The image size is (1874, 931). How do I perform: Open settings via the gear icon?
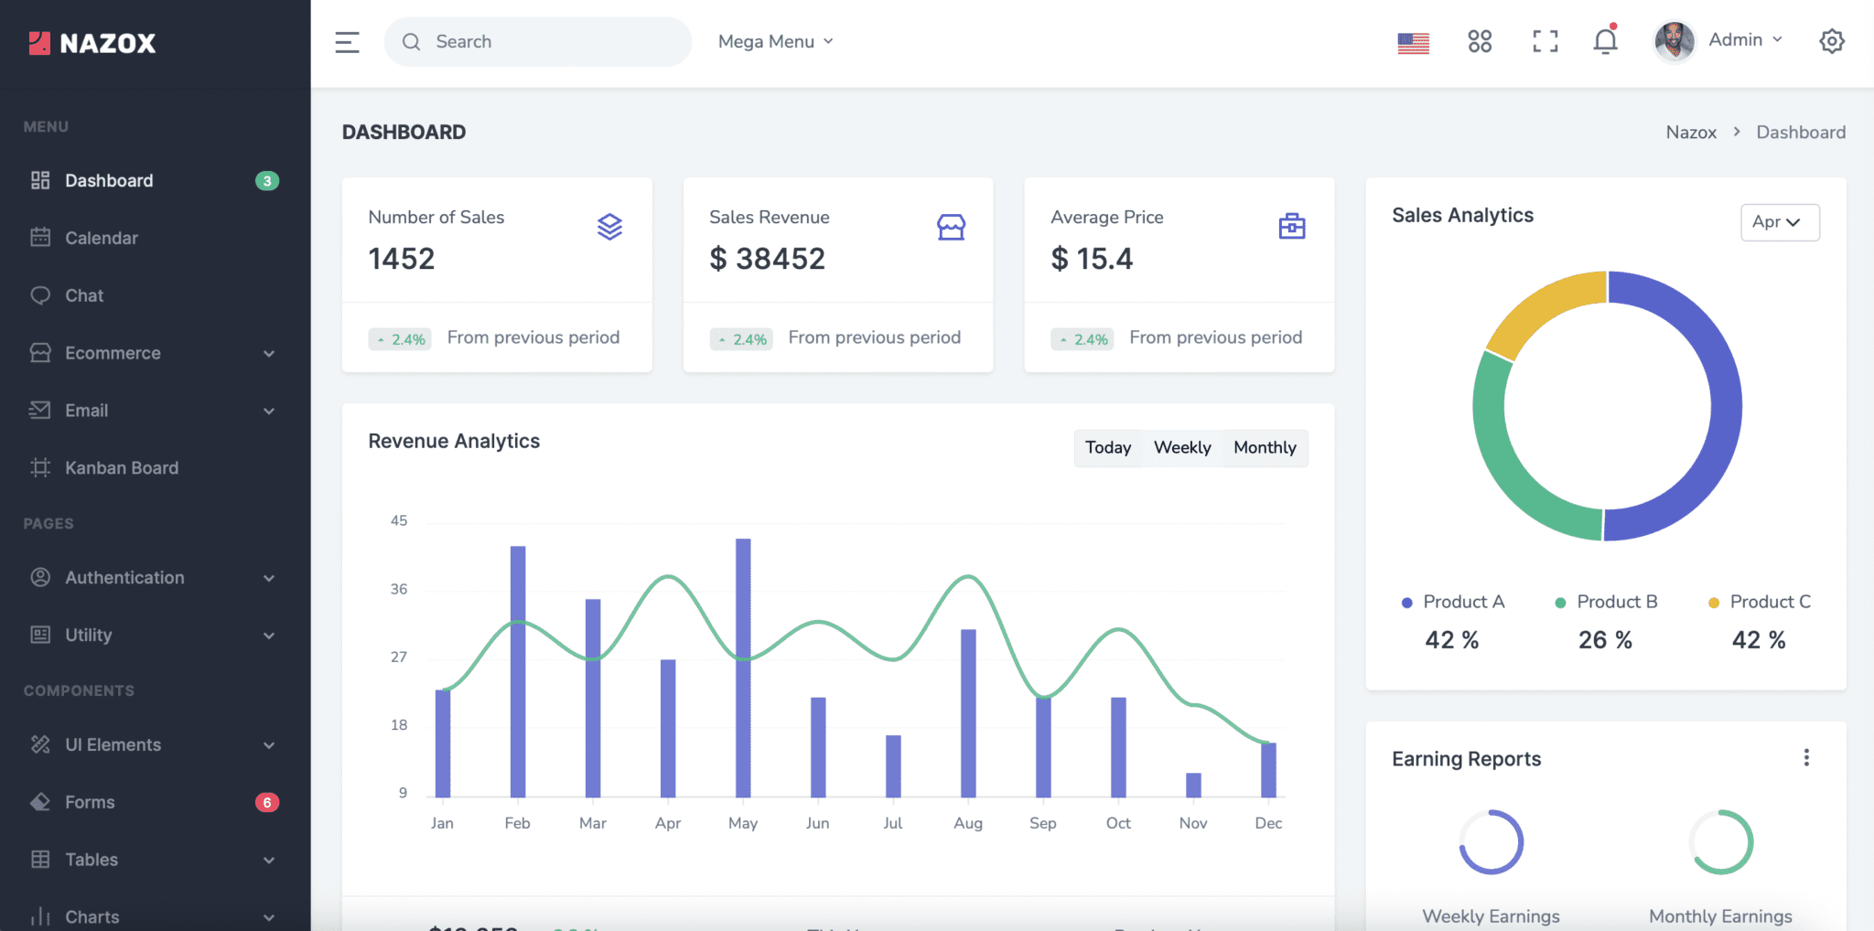(x=1833, y=41)
